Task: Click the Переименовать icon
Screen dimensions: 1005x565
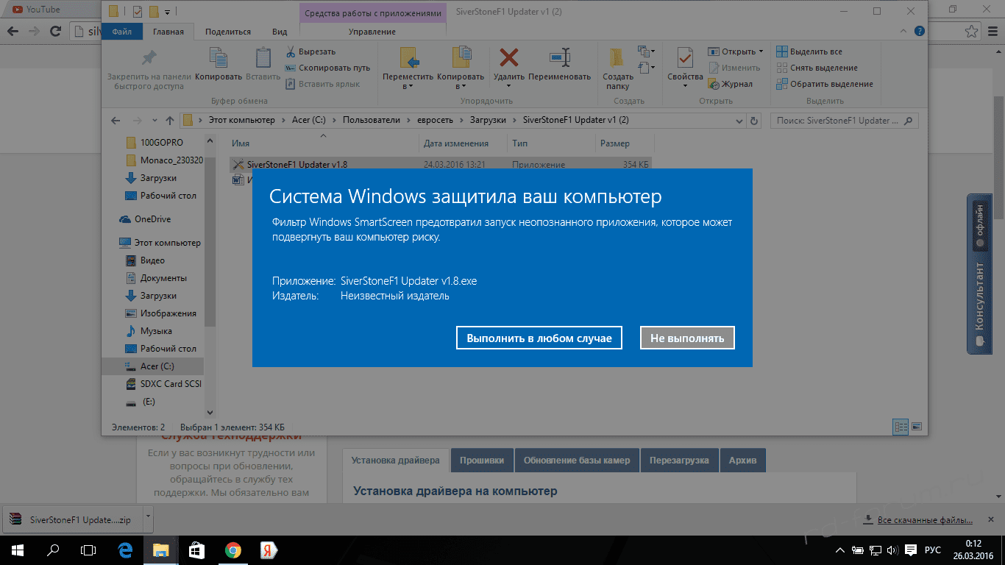Action: (560, 58)
